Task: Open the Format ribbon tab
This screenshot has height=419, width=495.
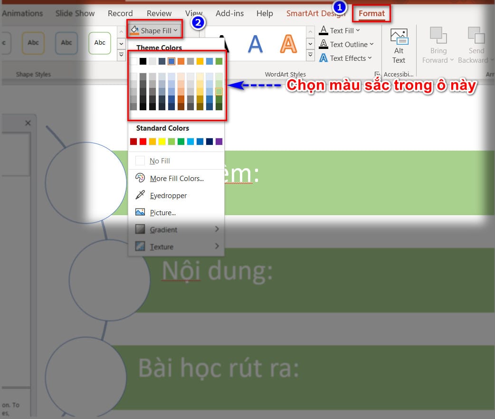Action: pyautogui.click(x=371, y=14)
